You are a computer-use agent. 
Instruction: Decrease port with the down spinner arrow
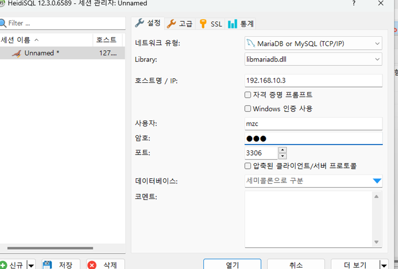pyautogui.click(x=282, y=156)
